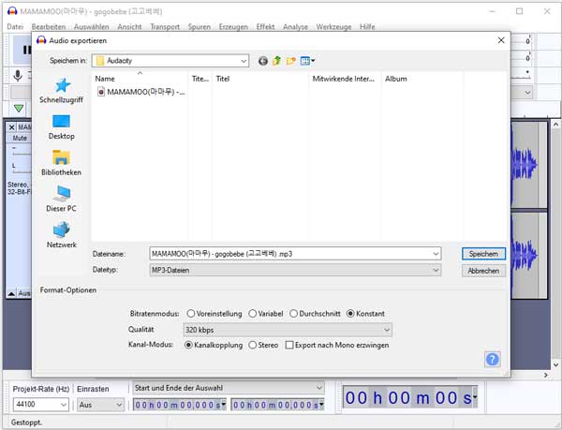Click the green triangle marker in Audacity
Viewport: 562px width, 430px height.
click(x=19, y=108)
